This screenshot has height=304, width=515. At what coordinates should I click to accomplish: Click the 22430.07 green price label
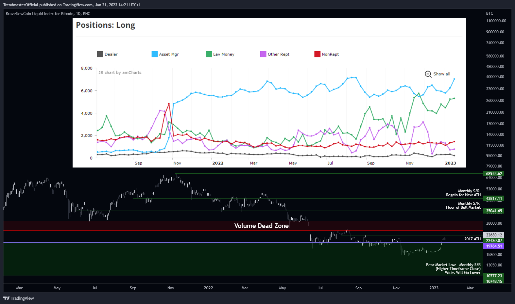[494, 241]
